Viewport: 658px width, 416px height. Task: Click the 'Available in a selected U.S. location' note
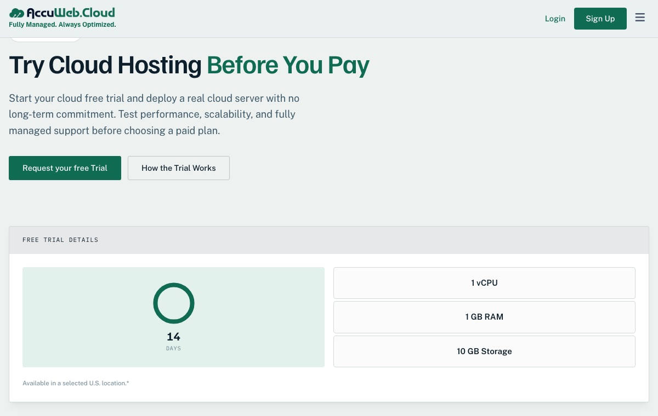76,383
